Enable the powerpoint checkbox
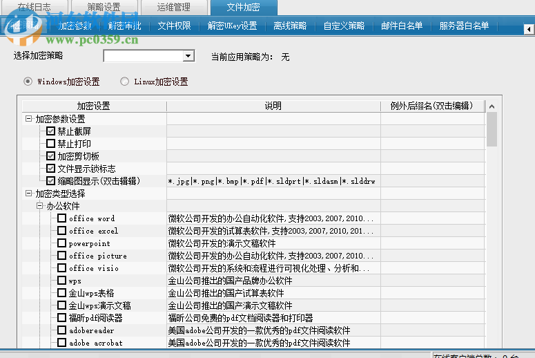535x358 pixels. click(x=61, y=243)
